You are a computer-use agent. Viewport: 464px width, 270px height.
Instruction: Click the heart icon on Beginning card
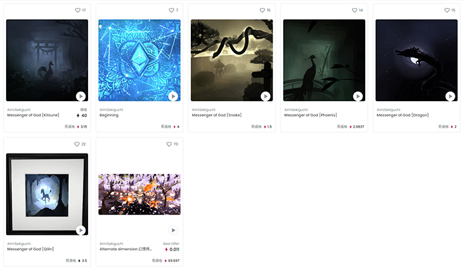coord(171,11)
